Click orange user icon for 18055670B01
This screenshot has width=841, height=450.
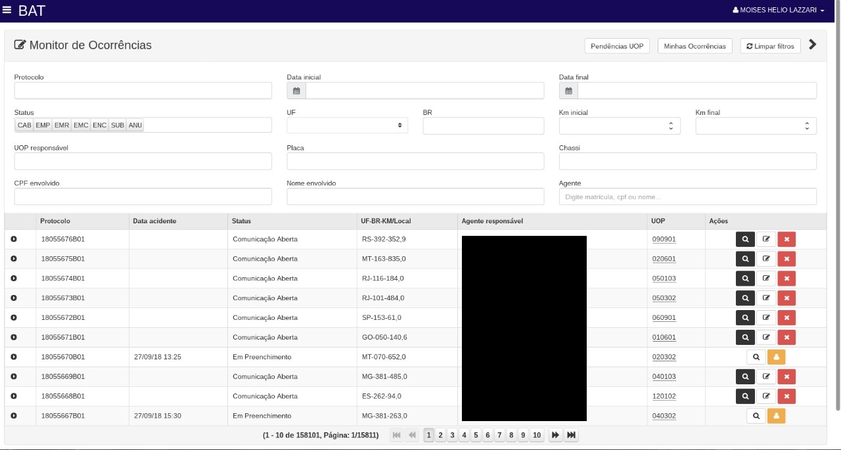[777, 357]
